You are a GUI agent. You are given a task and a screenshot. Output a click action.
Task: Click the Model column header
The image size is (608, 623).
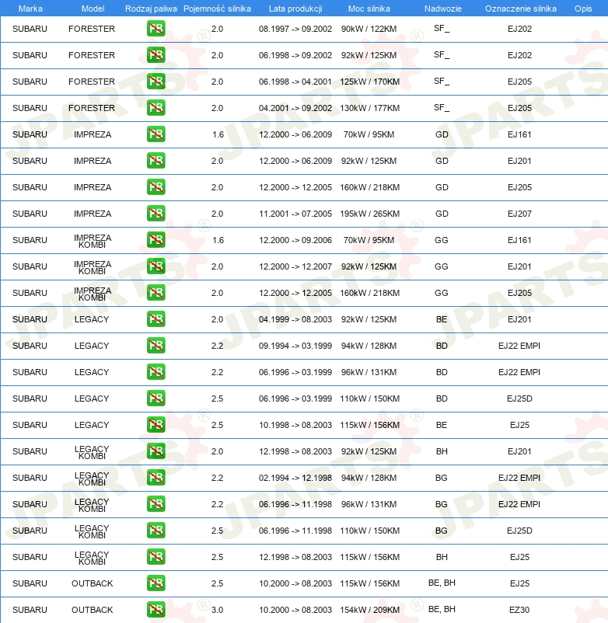pyautogui.click(x=93, y=9)
